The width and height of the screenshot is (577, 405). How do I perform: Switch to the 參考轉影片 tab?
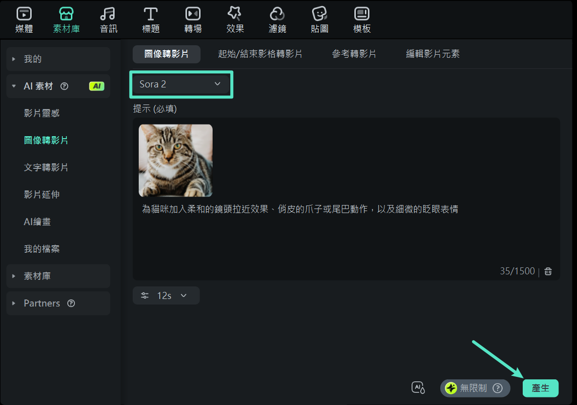coord(354,54)
